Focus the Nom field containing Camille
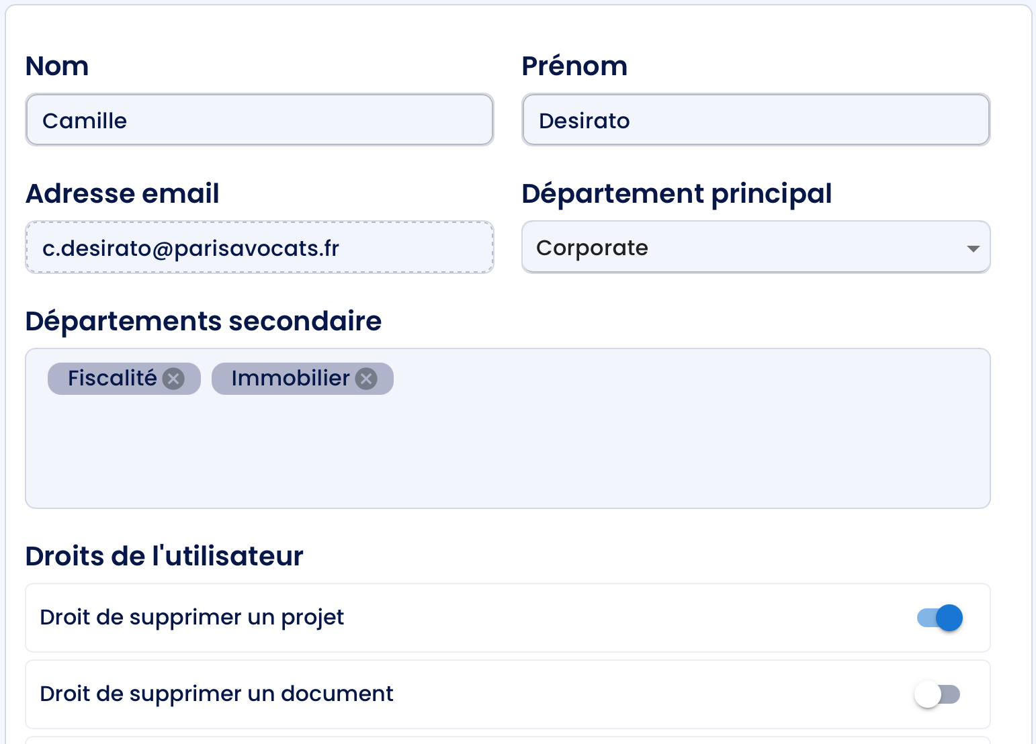Viewport: 1036px width, 744px height. point(259,120)
